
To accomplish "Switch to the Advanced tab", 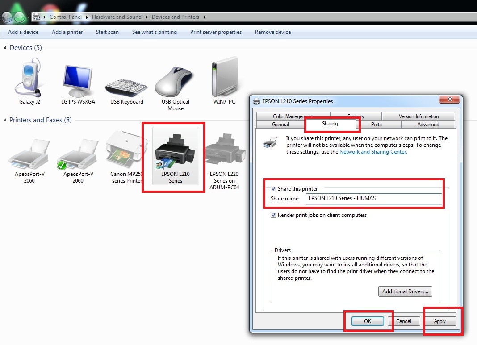I will (428, 125).
